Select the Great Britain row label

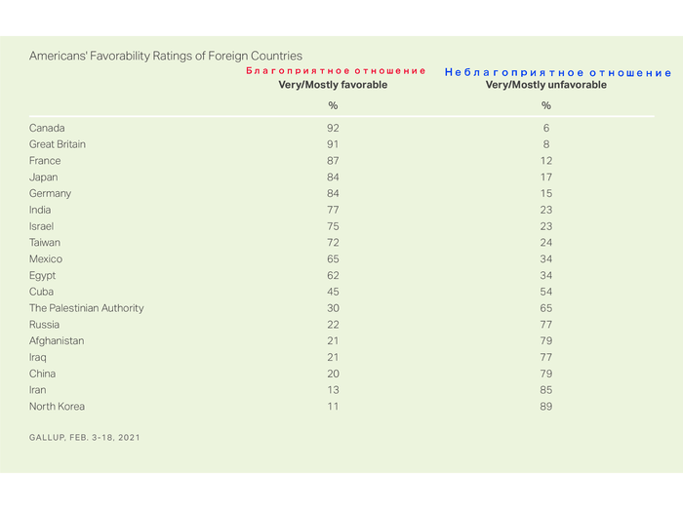coord(60,144)
